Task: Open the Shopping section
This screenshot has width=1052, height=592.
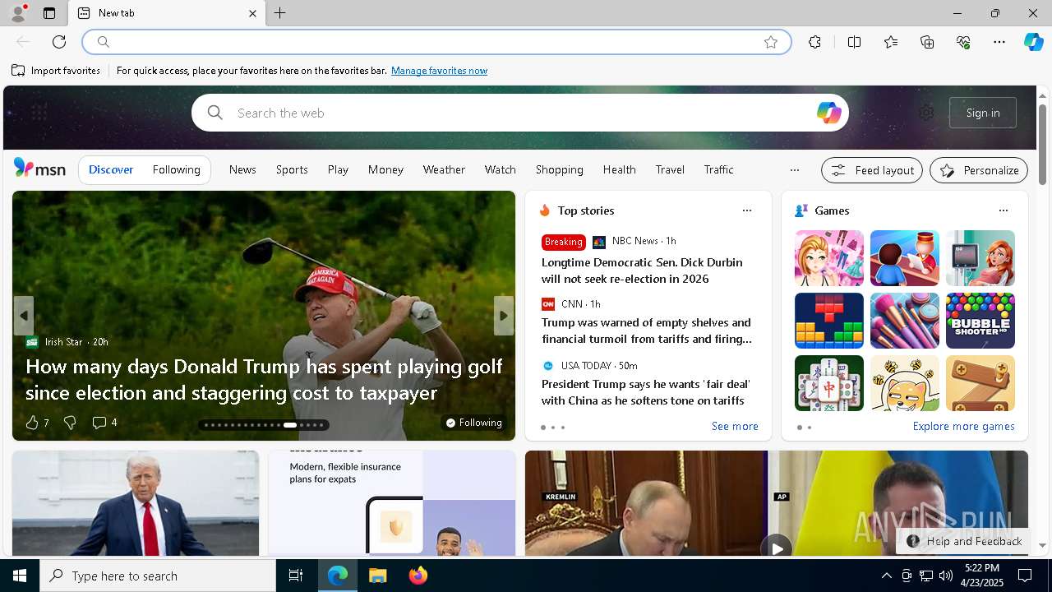Action: [560, 169]
